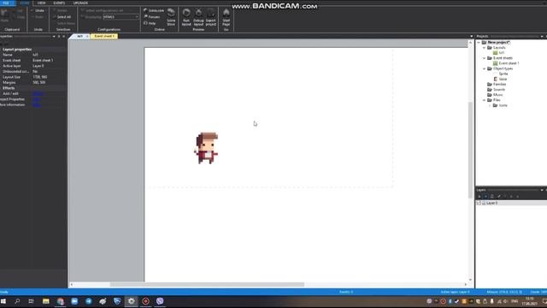Collapse the Layouts folder
Screen dimensions: 547x308
[x=485, y=48]
